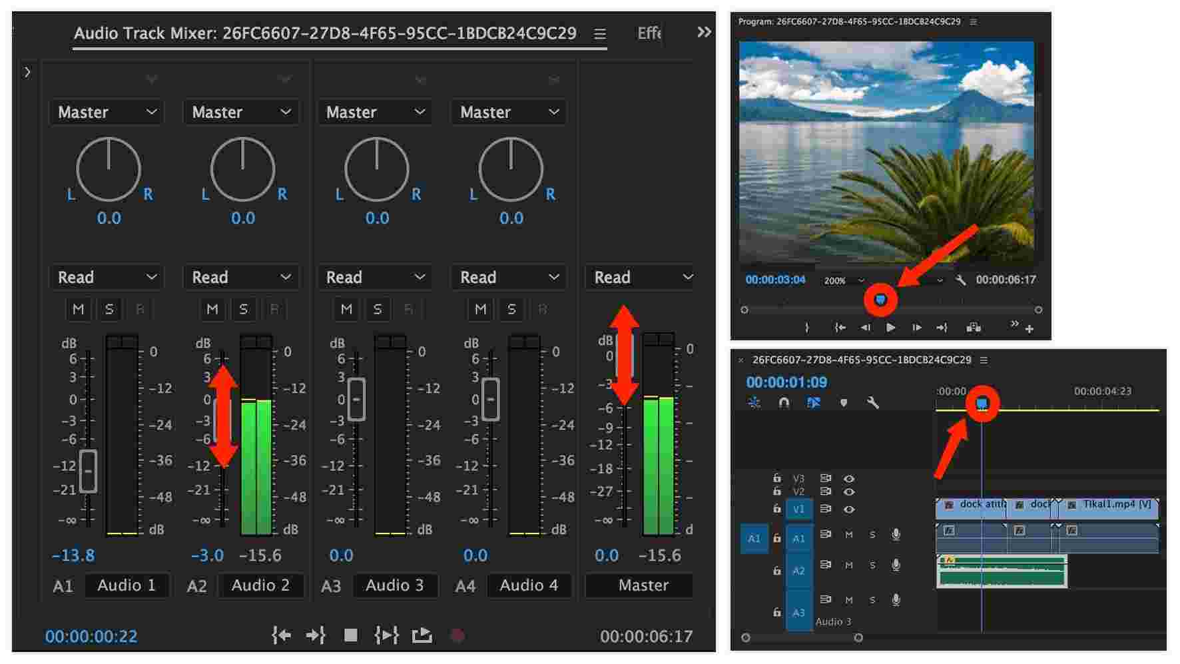Mute the Audio 2 track in mixer
Viewport: 1180px width, 664px height.
click(212, 309)
